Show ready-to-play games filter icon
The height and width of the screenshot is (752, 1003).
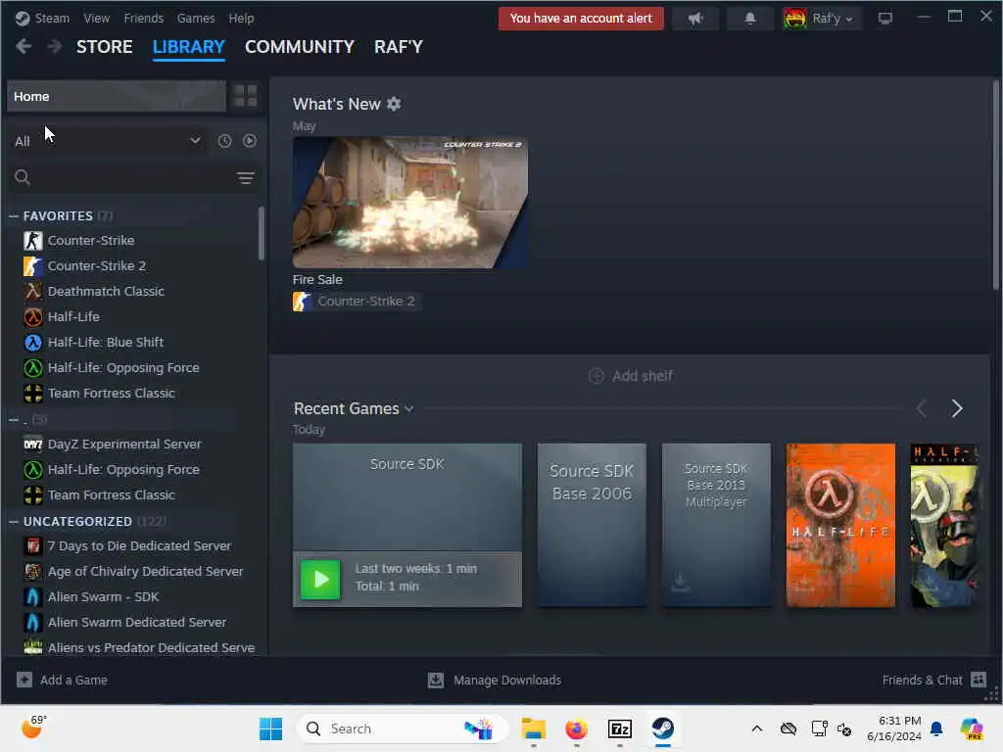[250, 141]
